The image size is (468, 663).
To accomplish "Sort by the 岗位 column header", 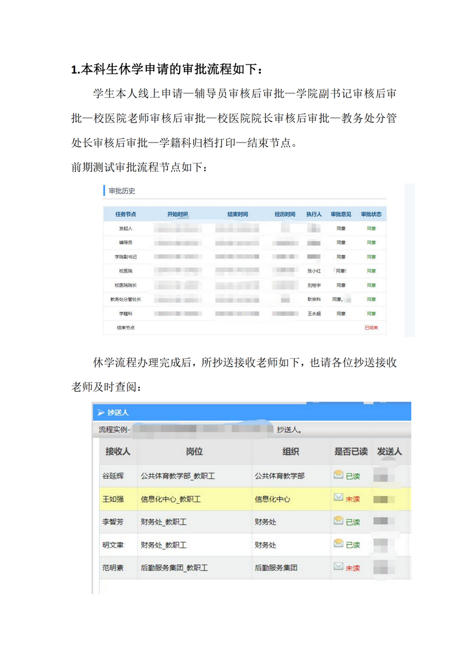I will (194, 451).
